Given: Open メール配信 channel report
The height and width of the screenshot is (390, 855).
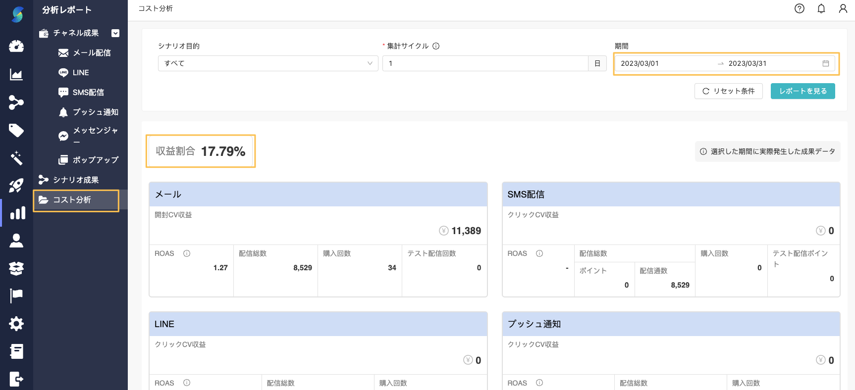Looking at the screenshot, I should (91, 53).
